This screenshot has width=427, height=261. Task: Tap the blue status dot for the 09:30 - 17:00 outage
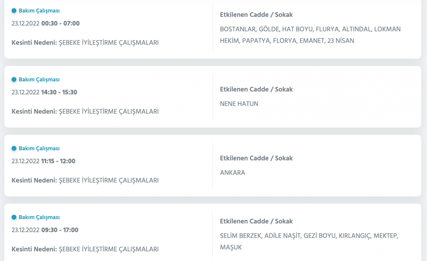(14, 217)
